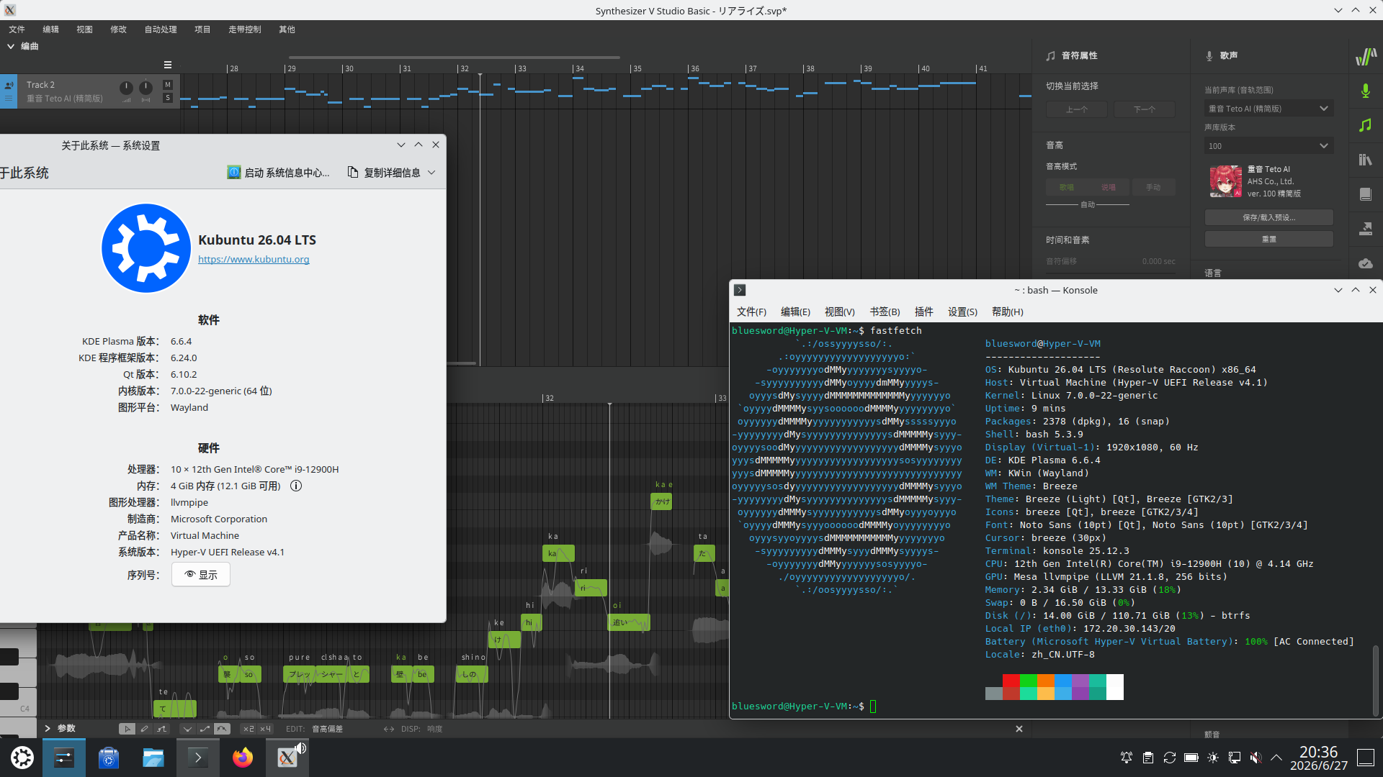Mute Track 2 with the M button

[x=168, y=85]
